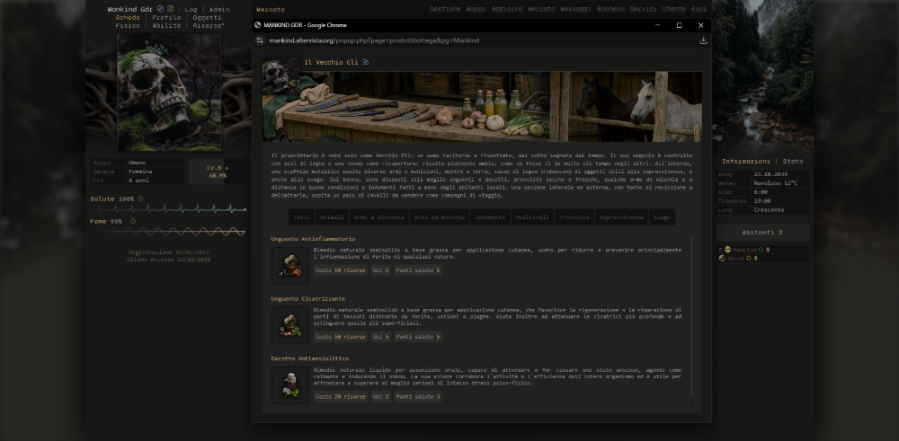899x441 pixels.
Task: Click the Nivek name in the resident list
Action: 735,259
